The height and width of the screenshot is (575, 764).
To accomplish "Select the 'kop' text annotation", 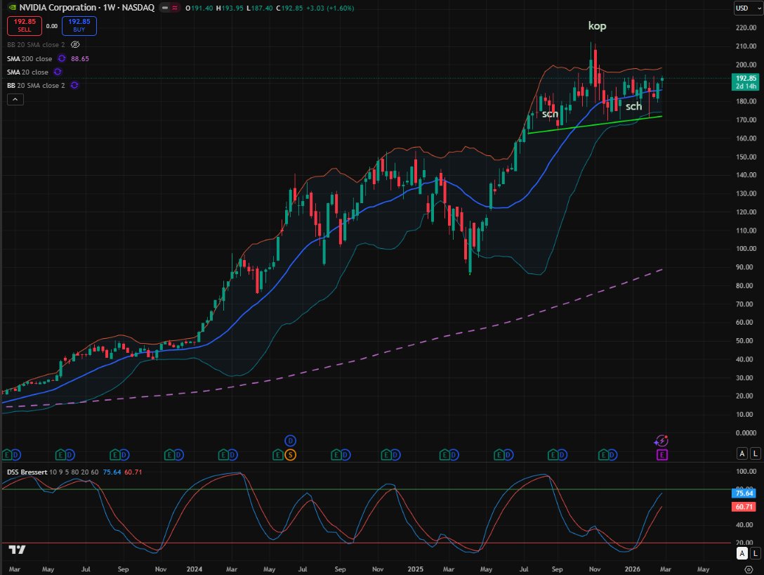I will click(x=597, y=26).
